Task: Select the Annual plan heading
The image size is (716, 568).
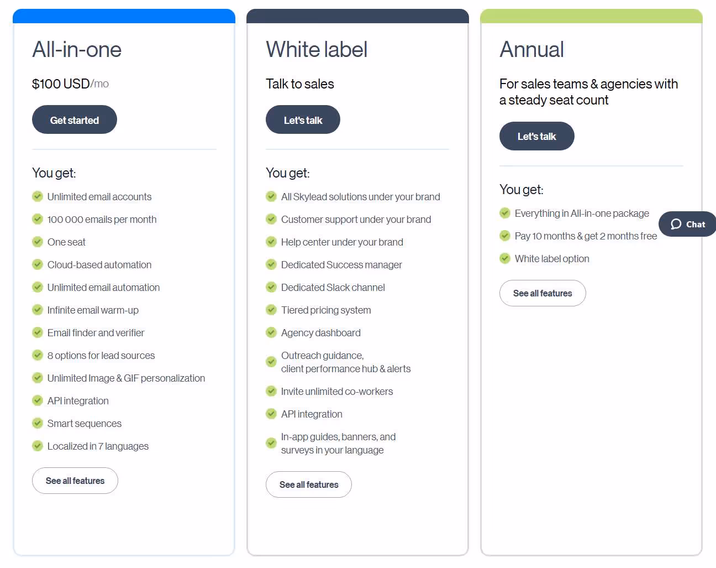Action: click(x=531, y=50)
